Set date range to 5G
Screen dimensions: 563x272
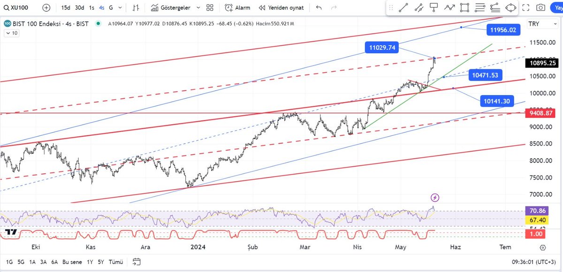click(22, 262)
